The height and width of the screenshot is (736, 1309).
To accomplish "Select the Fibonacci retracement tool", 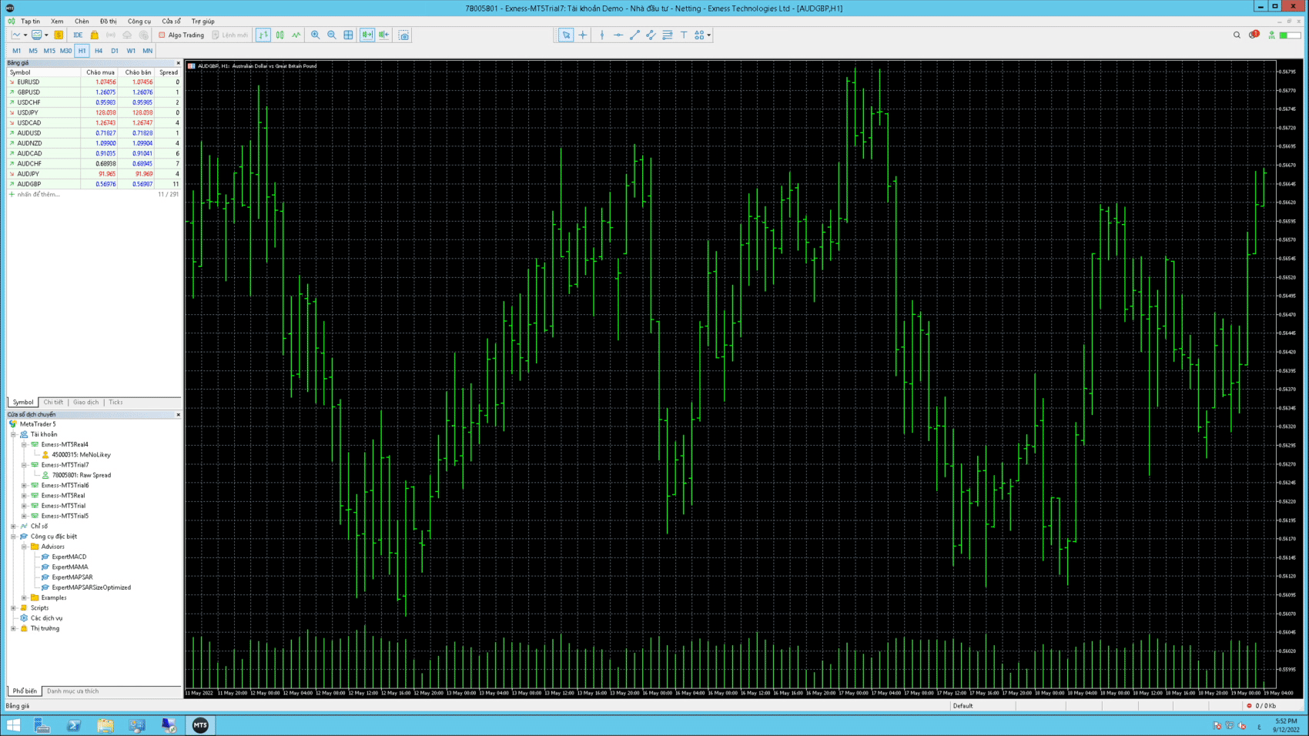I will tap(668, 35).
